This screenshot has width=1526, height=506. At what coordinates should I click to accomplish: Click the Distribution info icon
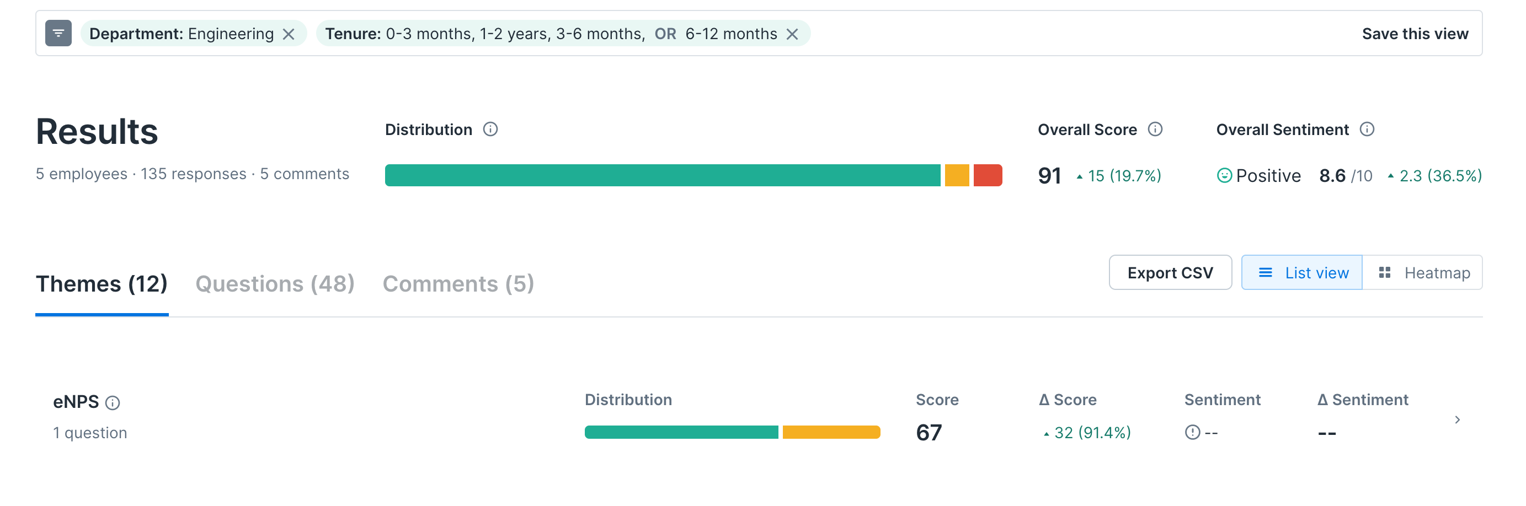pos(490,129)
